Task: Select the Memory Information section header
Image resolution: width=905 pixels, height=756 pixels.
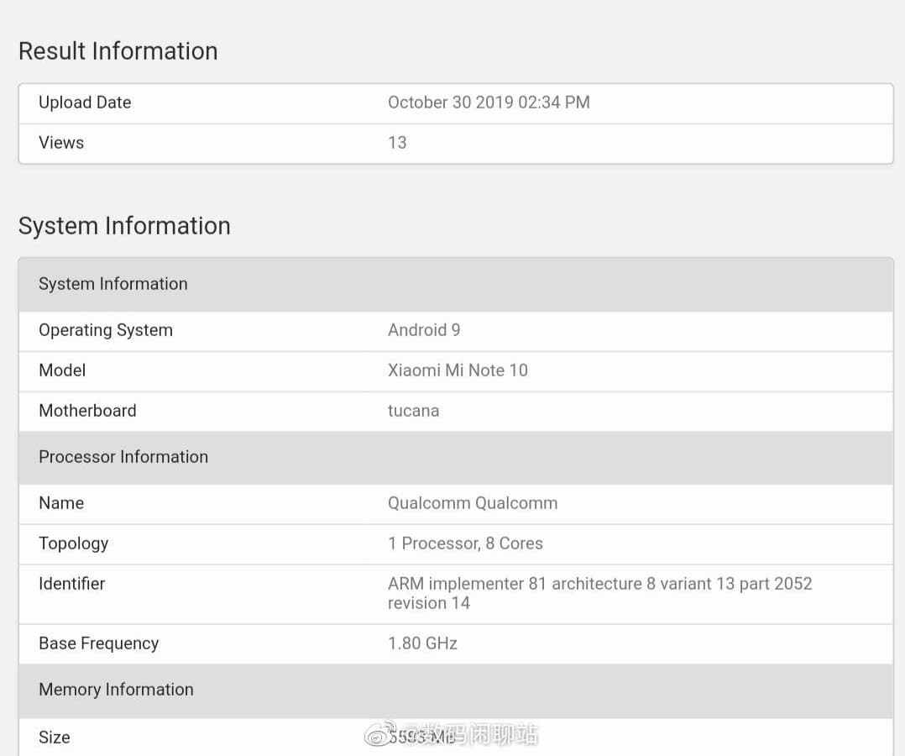Action: pos(456,690)
